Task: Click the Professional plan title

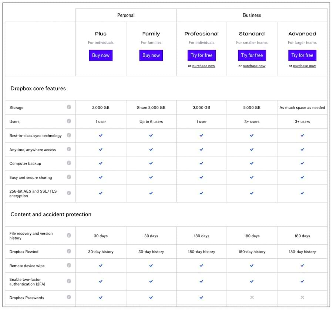Action: 202,34
